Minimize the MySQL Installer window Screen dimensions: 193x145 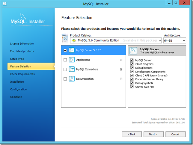(x=169, y=3)
